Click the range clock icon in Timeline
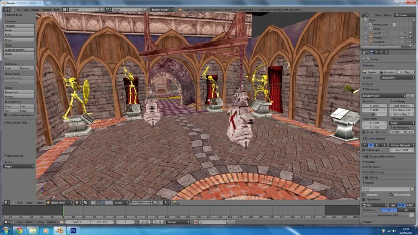418x235 pixels. pos(62,222)
